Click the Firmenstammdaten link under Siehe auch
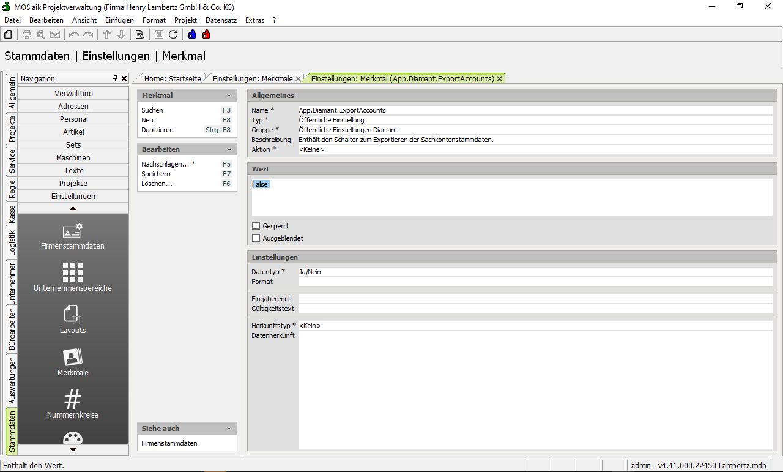The image size is (783, 472). [x=169, y=443]
